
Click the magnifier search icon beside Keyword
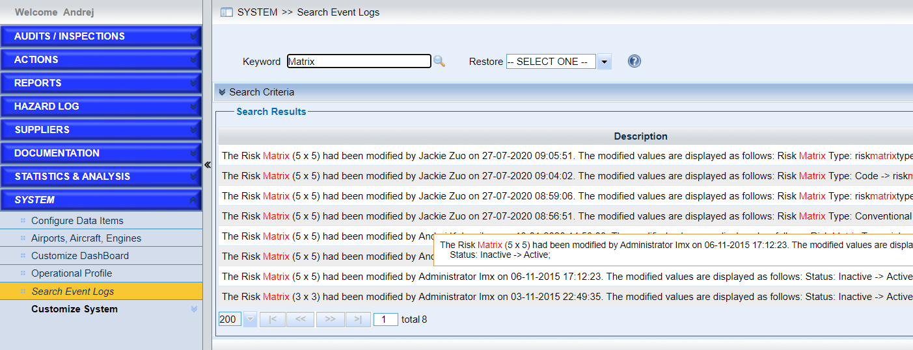tap(439, 61)
